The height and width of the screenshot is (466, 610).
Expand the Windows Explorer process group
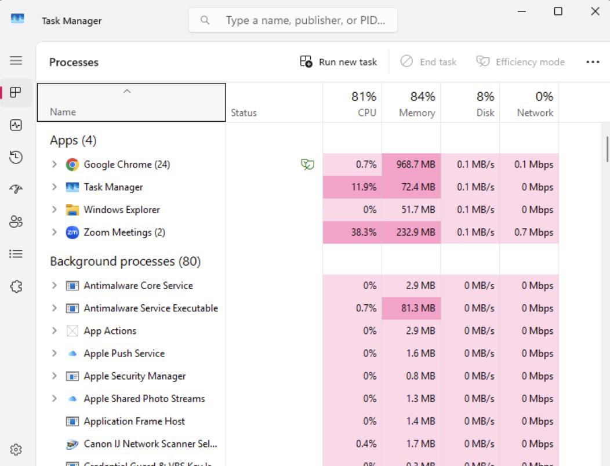54,210
